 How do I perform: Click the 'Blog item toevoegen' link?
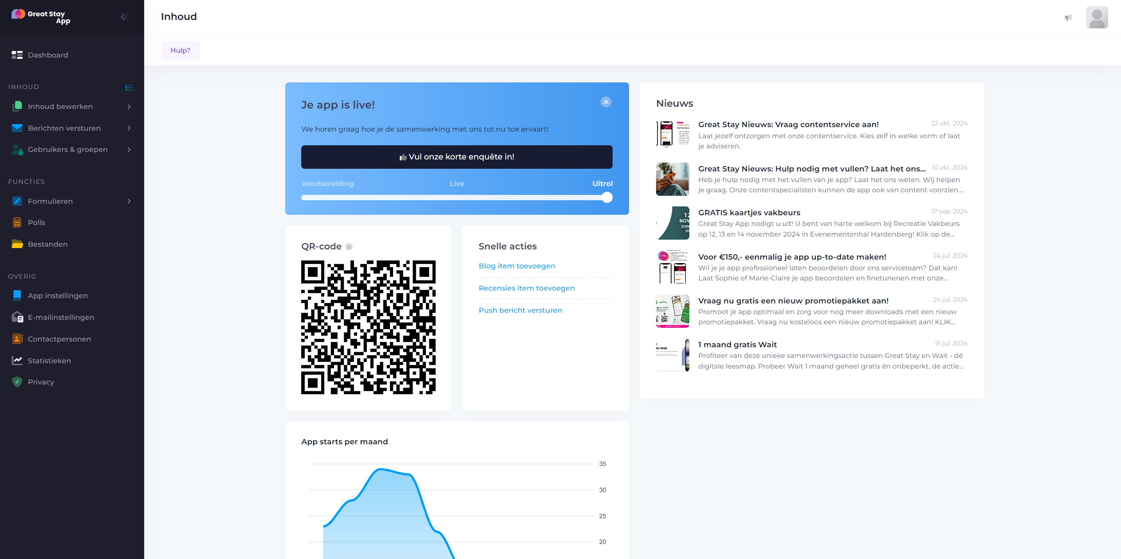click(517, 266)
